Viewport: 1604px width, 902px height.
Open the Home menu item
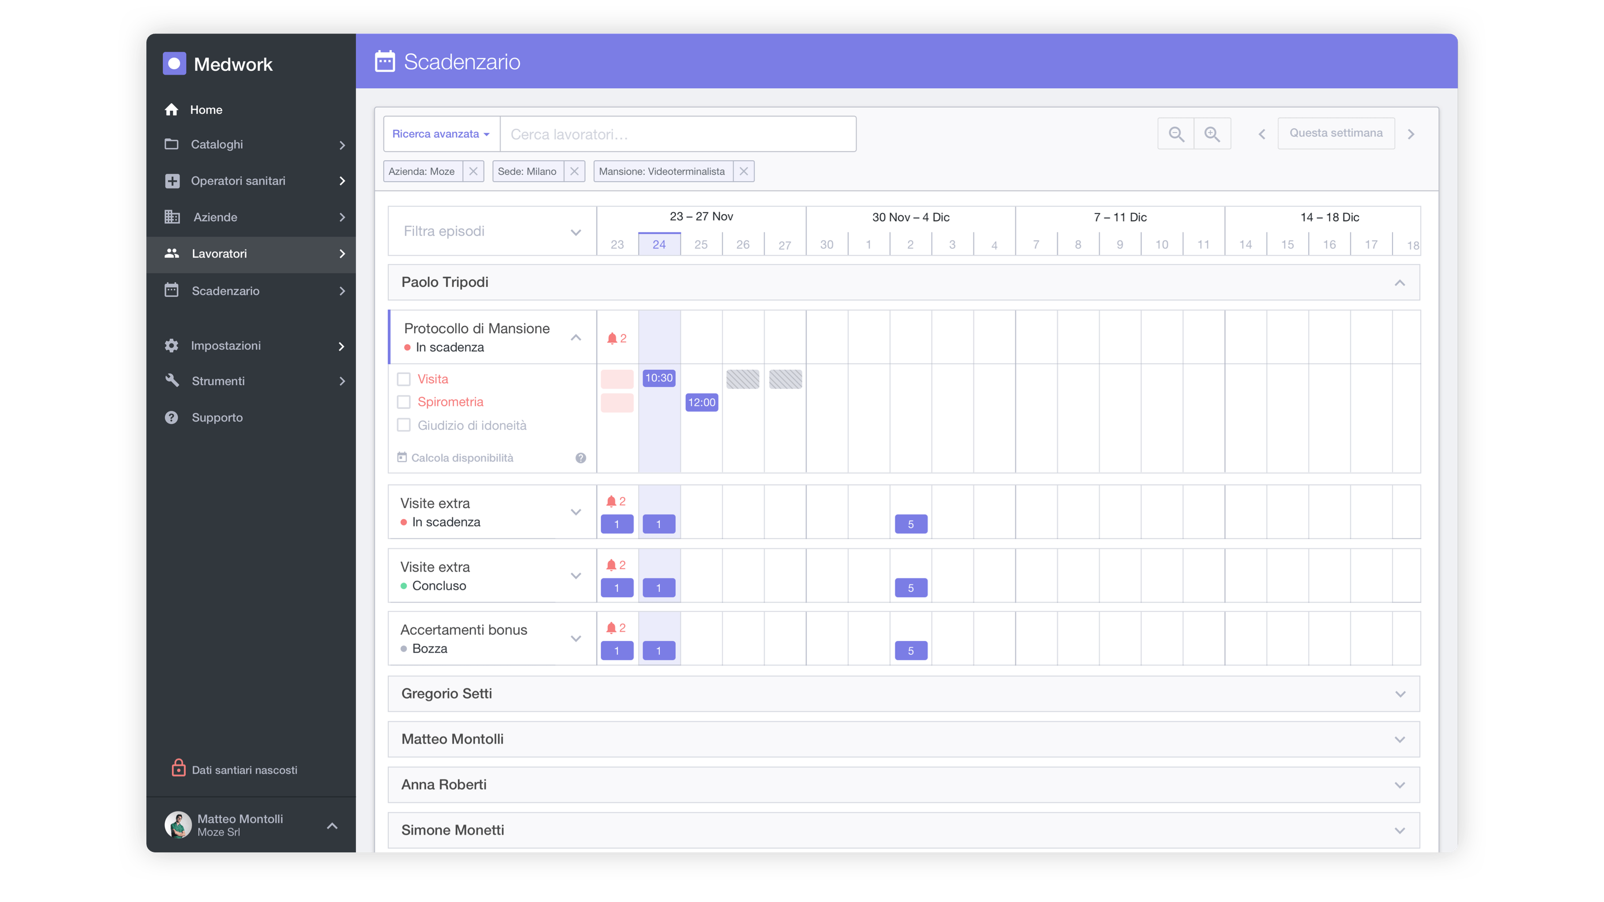(x=251, y=110)
